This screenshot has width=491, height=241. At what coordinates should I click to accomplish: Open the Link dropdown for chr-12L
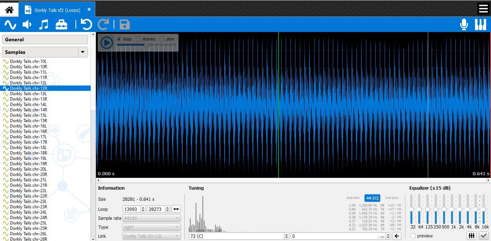[x=152, y=236]
